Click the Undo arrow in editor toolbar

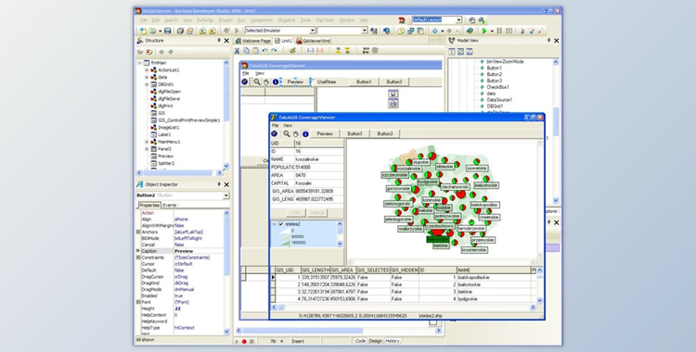pyautogui.click(x=265, y=51)
